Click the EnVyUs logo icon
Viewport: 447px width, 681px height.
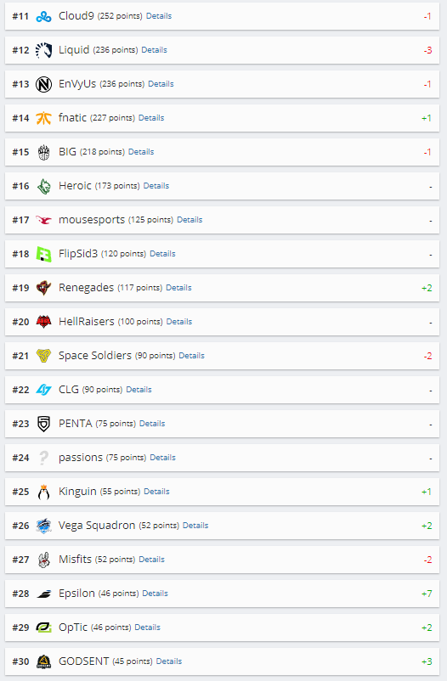coord(43,84)
